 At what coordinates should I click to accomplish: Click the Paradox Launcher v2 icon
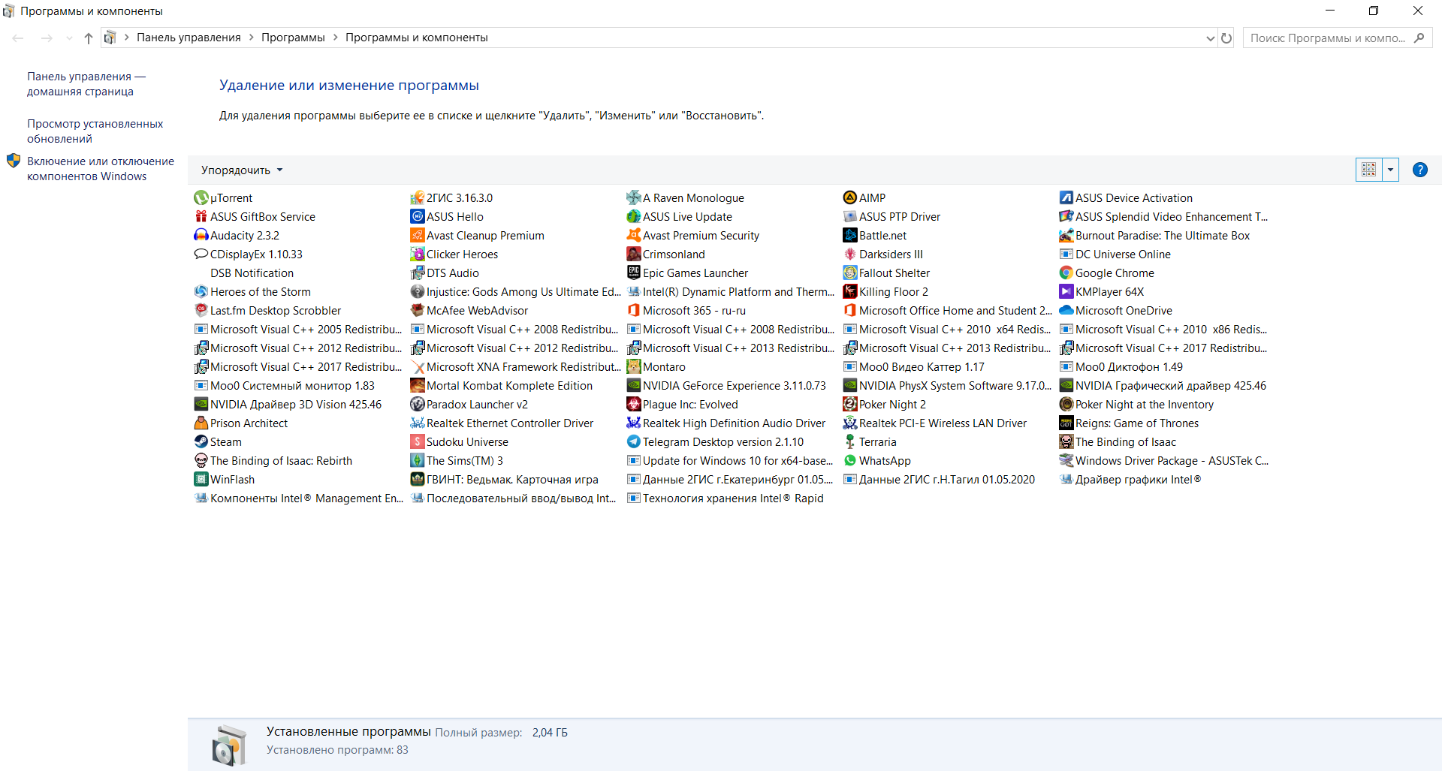click(417, 405)
